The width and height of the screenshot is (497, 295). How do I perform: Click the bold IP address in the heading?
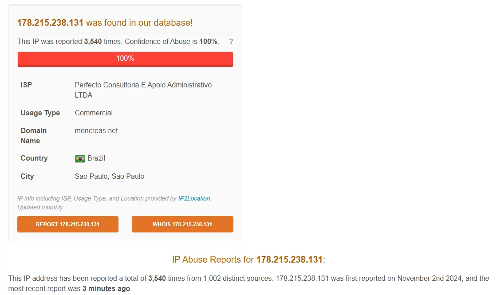click(x=50, y=22)
